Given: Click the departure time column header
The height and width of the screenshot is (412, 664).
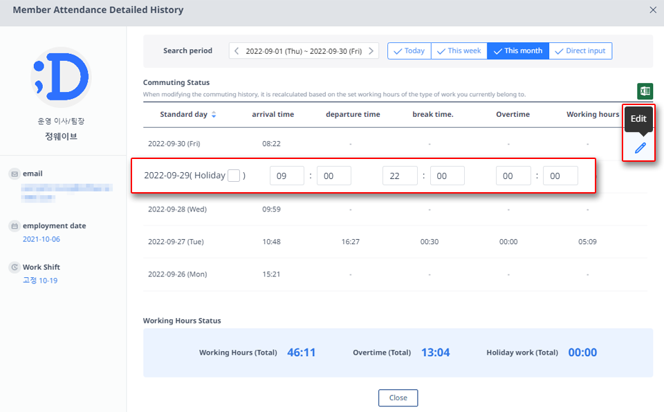Looking at the screenshot, I should (x=353, y=114).
